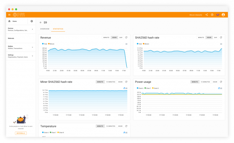Open the user account avatar icon
Image resolution: width=234 pixels, height=143 pixels.
[223, 15]
